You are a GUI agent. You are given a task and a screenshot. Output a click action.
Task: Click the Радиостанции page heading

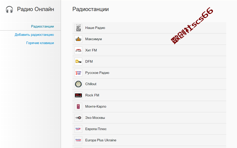[90, 9]
